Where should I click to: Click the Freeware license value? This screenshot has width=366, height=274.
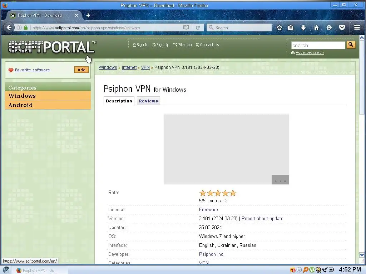(x=208, y=209)
